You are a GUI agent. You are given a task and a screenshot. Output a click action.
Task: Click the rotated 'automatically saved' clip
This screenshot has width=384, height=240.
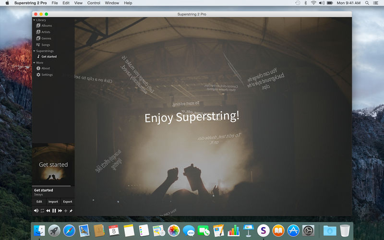[137, 75]
